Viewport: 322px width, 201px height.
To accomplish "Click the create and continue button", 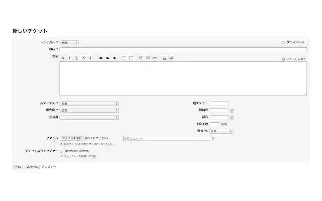I will 32,167.
